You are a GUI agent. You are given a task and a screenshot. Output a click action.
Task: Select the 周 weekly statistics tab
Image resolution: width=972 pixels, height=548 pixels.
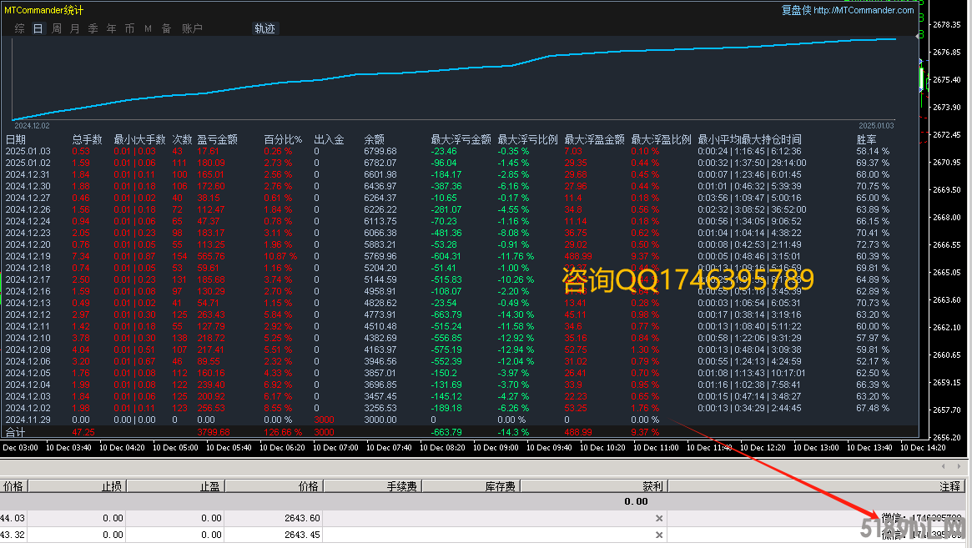(x=57, y=28)
